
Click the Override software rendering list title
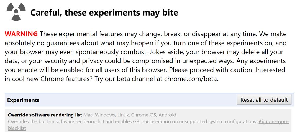pyautogui.click(x=45, y=115)
